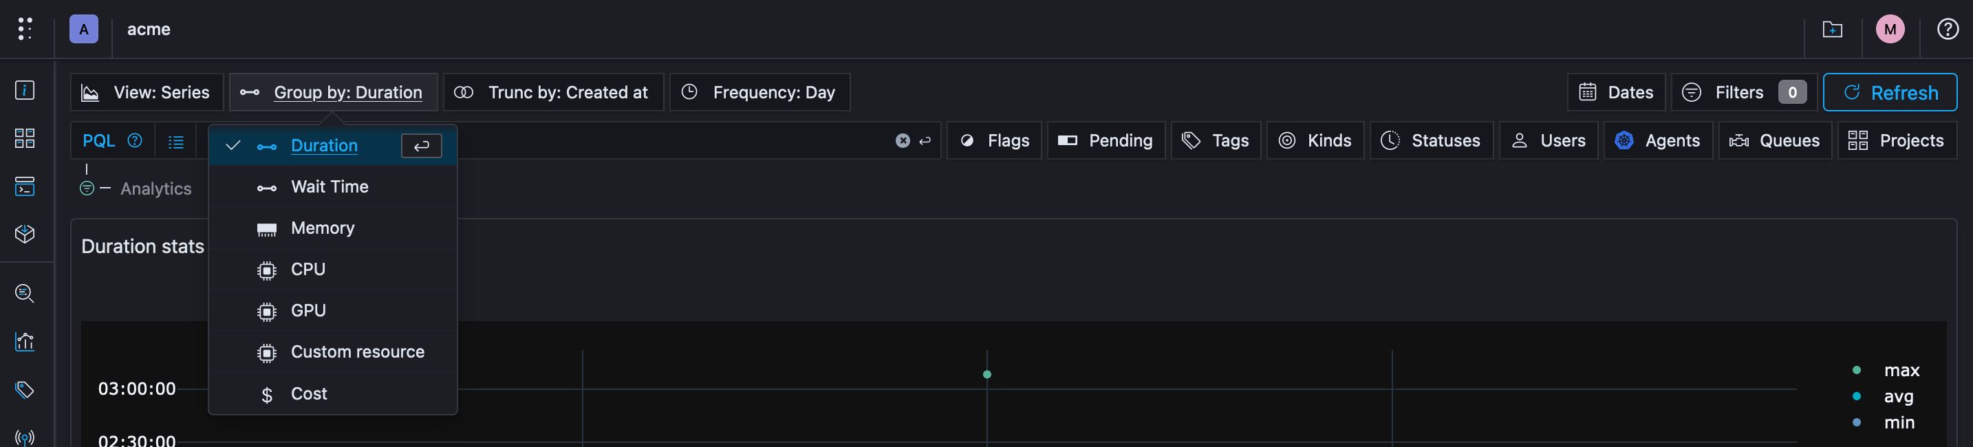Click the PQL label
Image resolution: width=1973 pixels, height=447 pixels.
(99, 141)
